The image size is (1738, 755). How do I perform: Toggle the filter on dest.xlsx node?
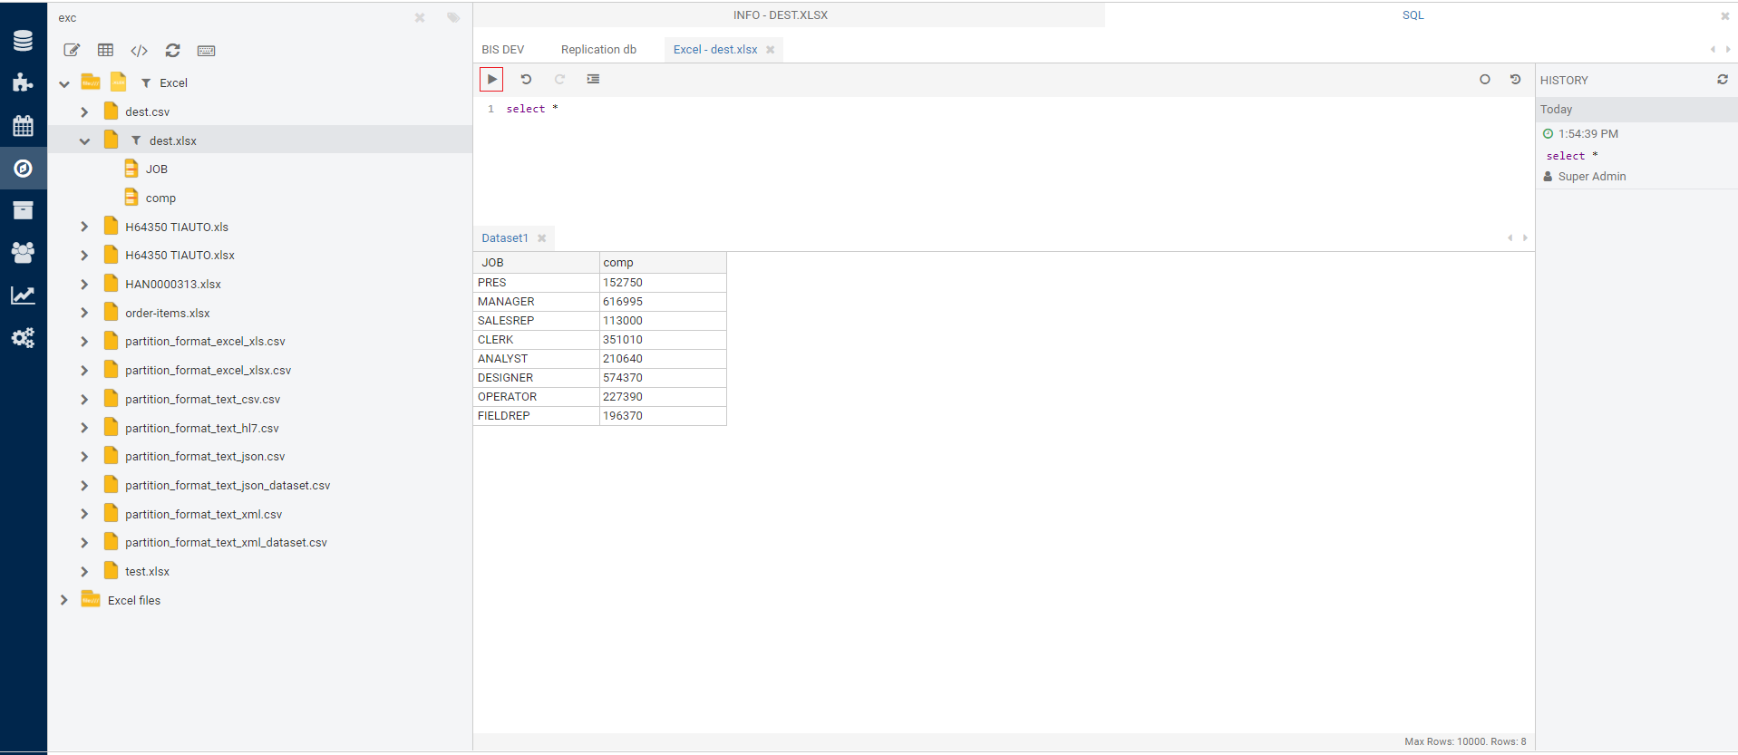(136, 140)
